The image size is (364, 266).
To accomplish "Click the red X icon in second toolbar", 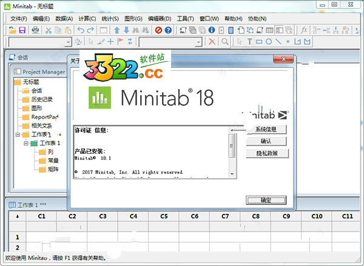I will (212, 42).
